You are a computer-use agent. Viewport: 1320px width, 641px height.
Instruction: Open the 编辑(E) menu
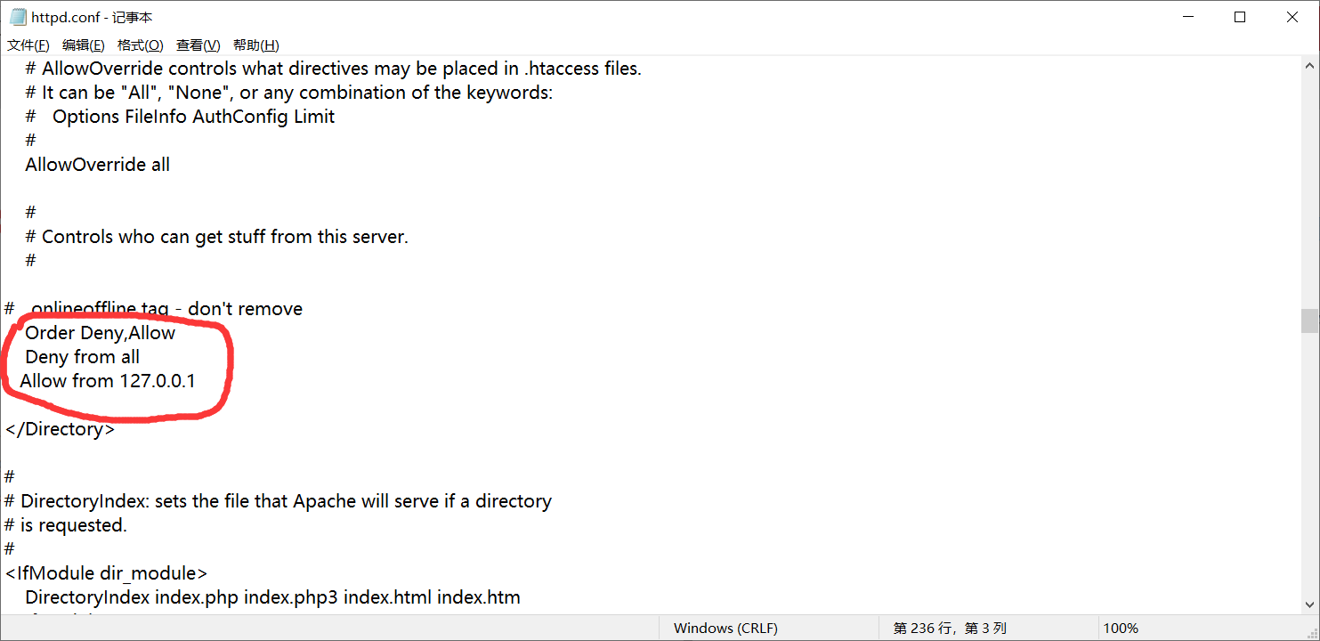83,45
